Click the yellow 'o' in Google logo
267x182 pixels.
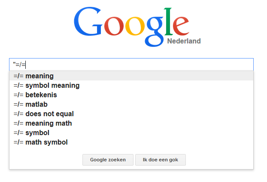click(135, 26)
